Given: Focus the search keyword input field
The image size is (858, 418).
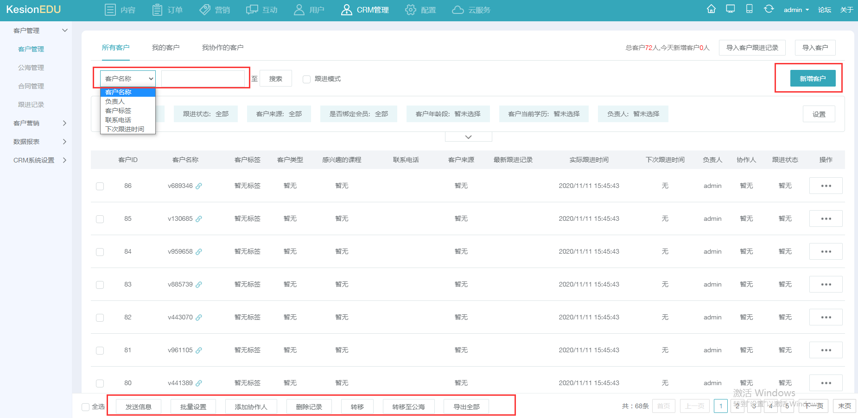Looking at the screenshot, I should [203, 79].
